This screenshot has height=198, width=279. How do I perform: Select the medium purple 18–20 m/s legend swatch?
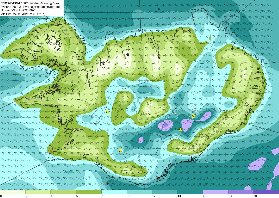[x=241, y=192]
